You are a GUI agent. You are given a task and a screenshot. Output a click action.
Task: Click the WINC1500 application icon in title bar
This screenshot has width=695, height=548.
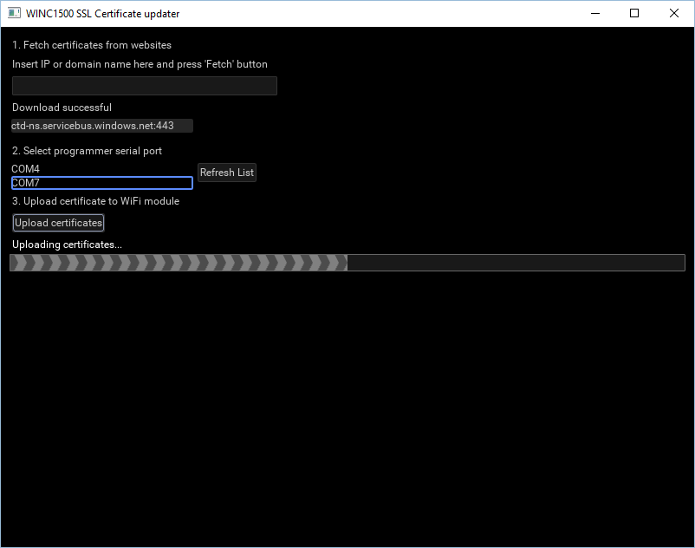[x=15, y=13]
